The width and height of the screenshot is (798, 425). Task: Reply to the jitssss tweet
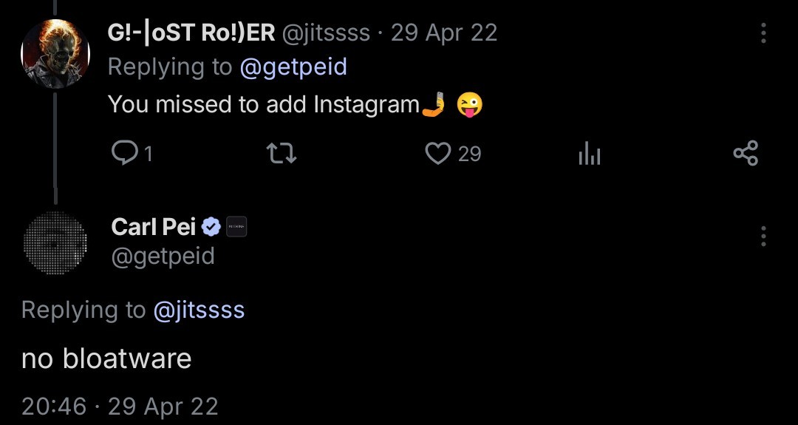[123, 153]
